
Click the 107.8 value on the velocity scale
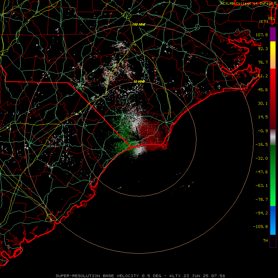[x=262, y=35]
